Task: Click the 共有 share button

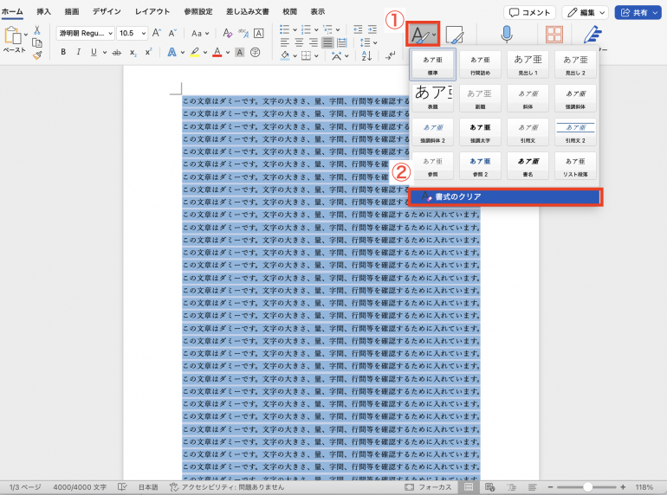Action: 638,12
